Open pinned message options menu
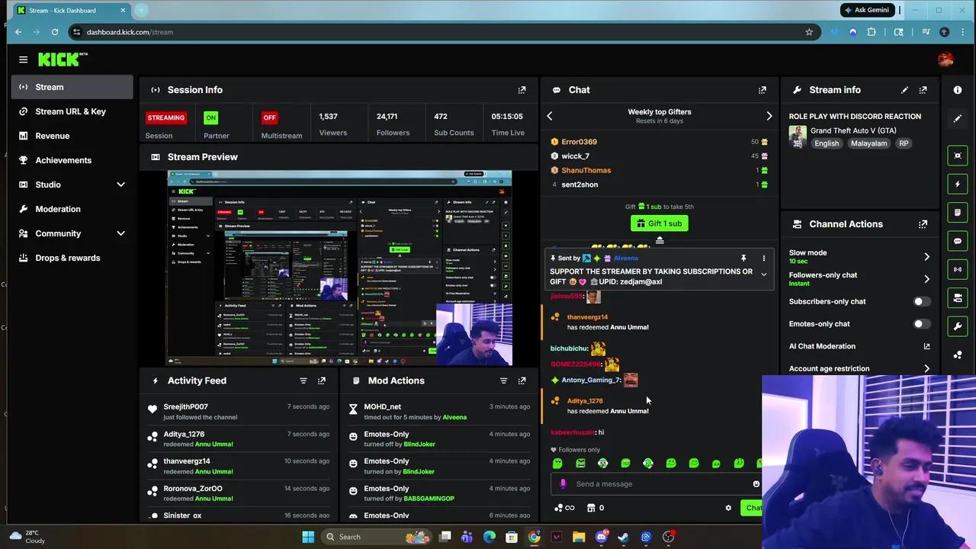 click(x=763, y=258)
